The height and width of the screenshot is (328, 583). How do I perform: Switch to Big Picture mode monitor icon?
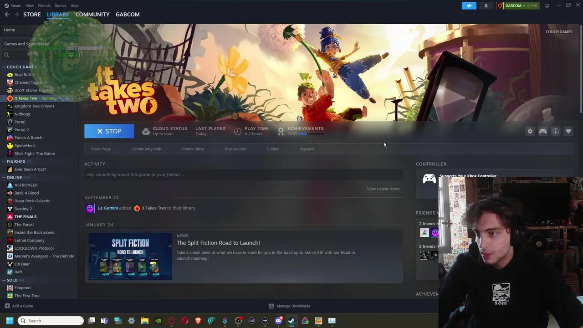547,5
